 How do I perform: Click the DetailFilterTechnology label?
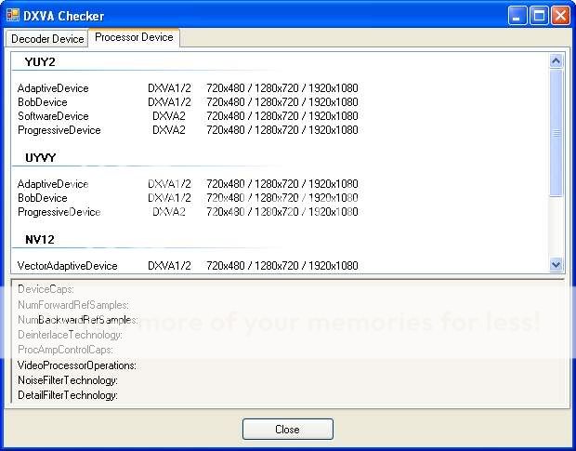coord(68,395)
